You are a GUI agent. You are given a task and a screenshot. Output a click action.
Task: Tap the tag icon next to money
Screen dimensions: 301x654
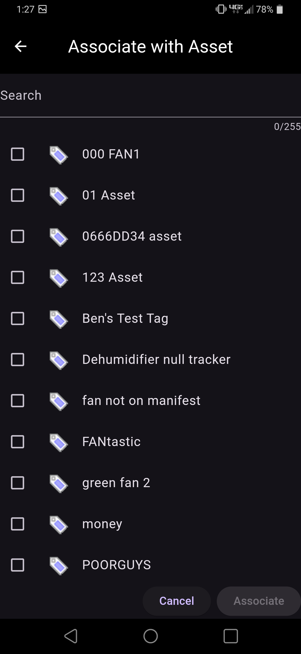pos(59,524)
